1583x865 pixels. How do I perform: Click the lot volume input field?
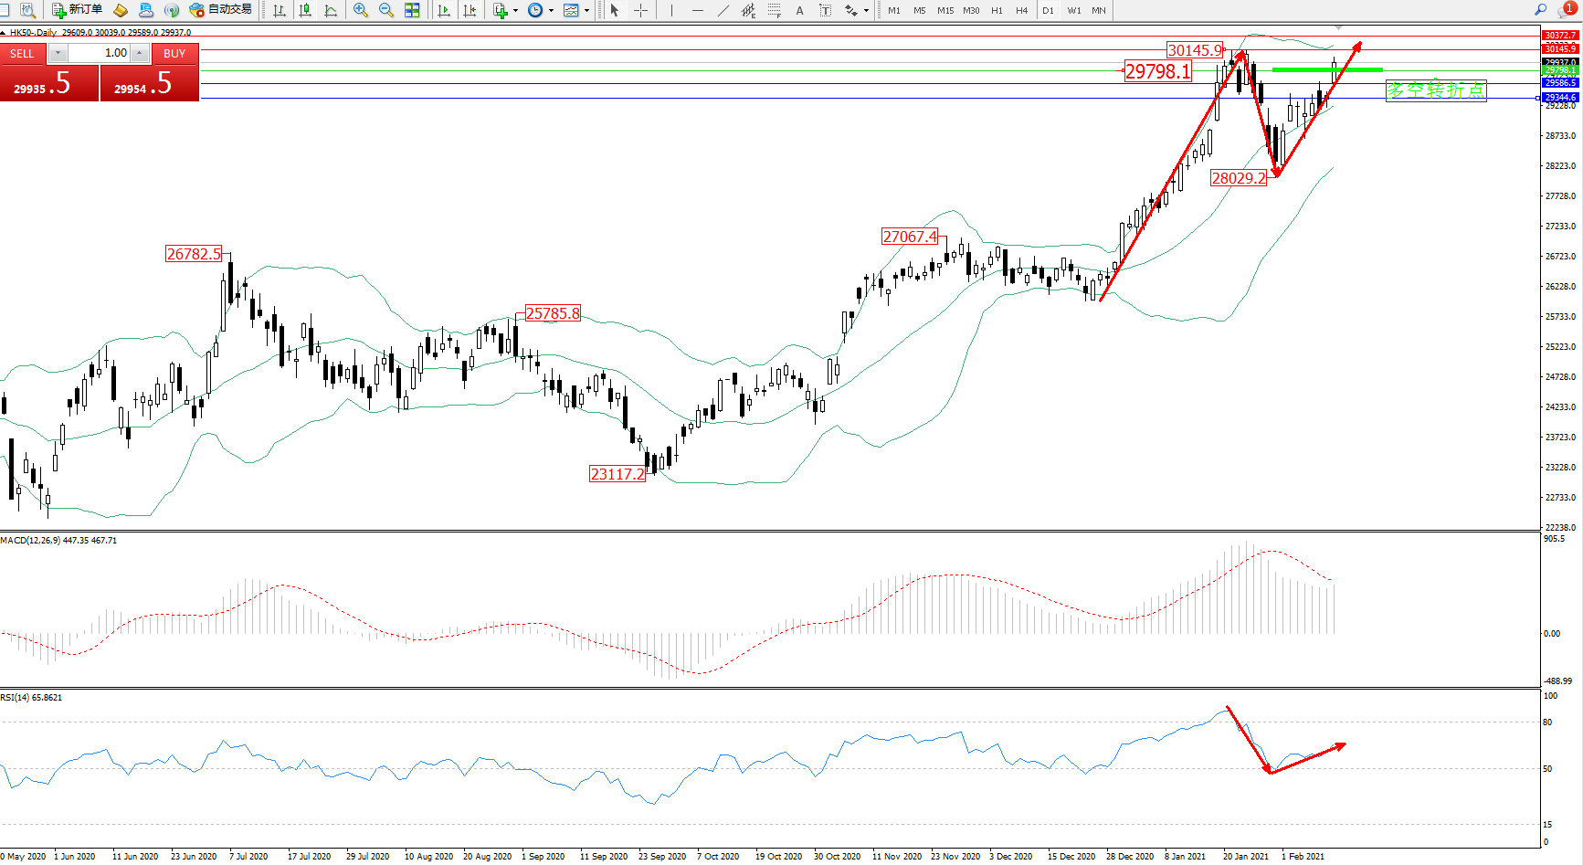(x=99, y=53)
